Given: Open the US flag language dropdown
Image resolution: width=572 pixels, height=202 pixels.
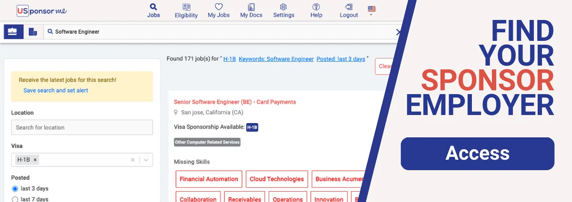Looking at the screenshot, I should point(371,10).
